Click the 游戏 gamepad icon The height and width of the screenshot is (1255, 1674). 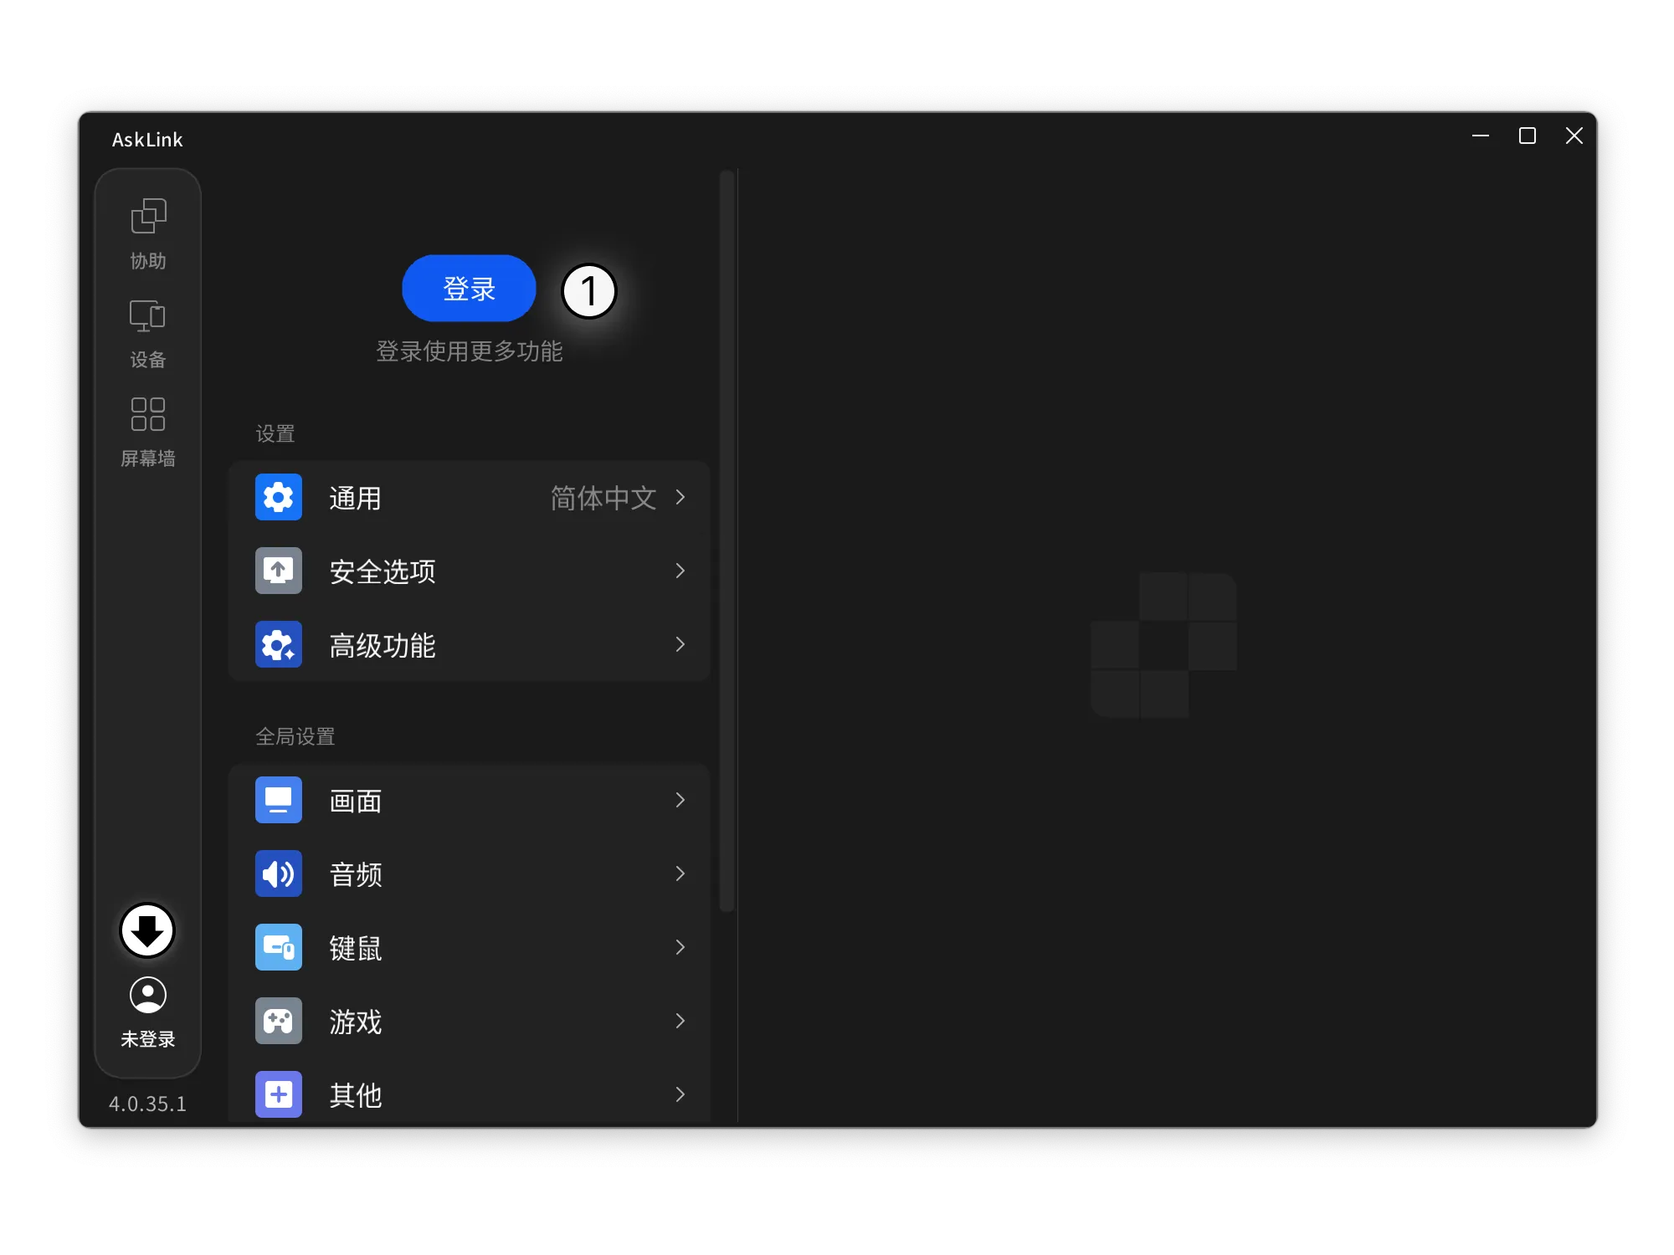pyautogui.click(x=279, y=1021)
